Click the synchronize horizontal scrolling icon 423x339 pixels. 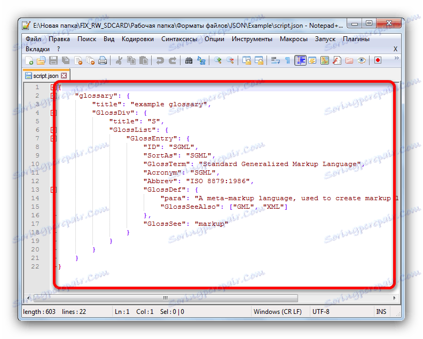click(x=258, y=60)
